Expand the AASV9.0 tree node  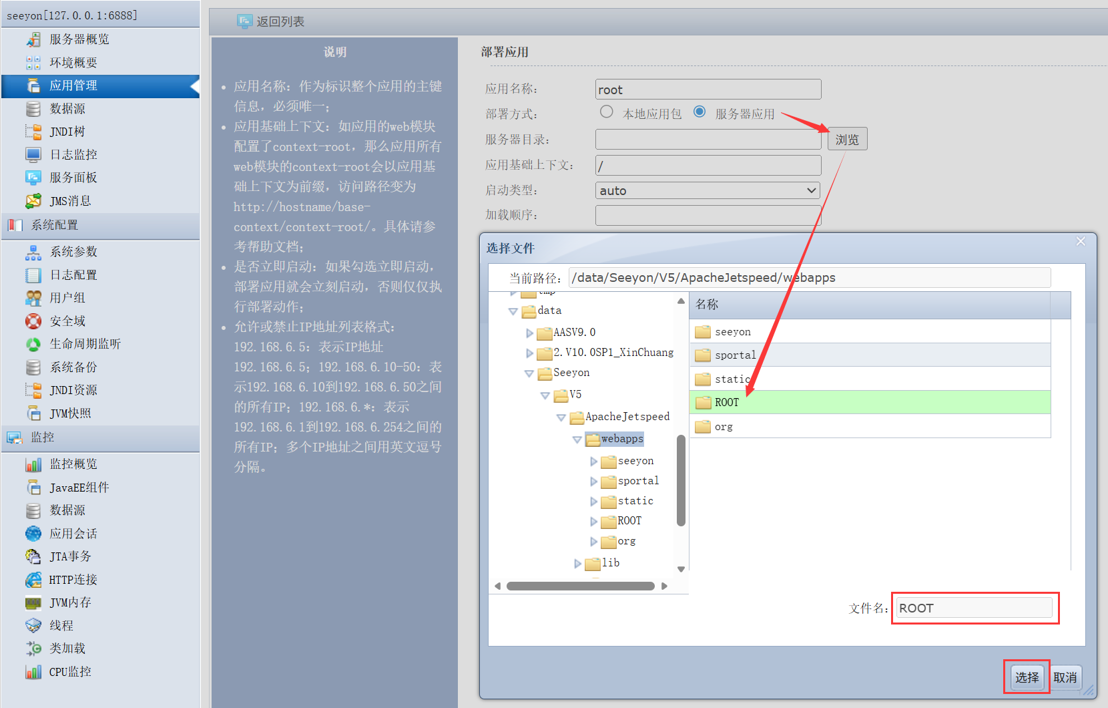point(529,333)
